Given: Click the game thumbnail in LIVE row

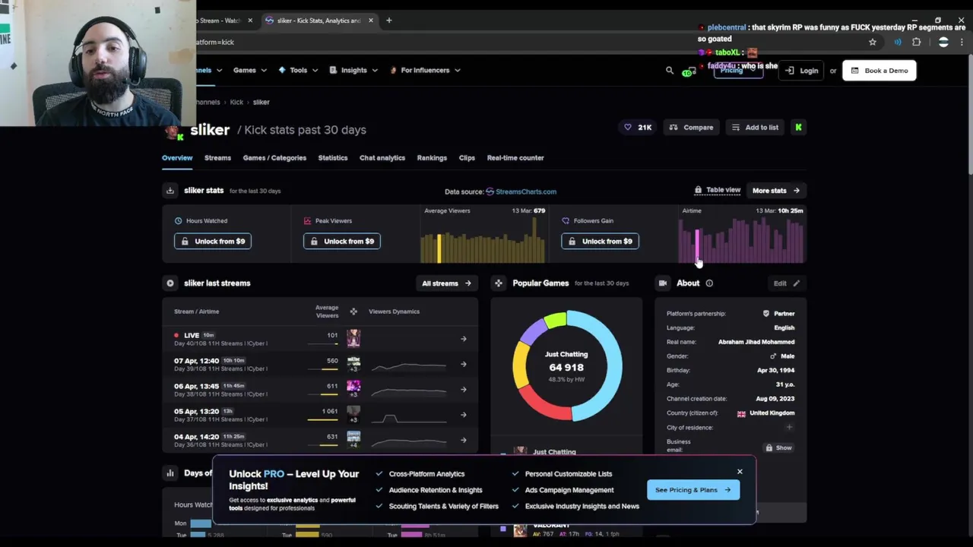Looking at the screenshot, I should (x=353, y=338).
